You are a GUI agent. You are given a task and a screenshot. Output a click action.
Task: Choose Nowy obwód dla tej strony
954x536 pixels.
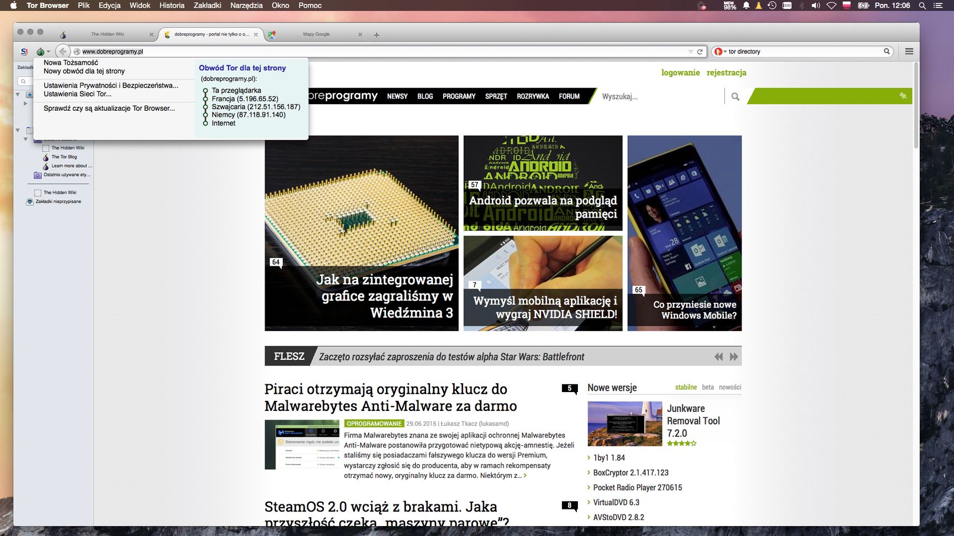pyautogui.click(x=84, y=71)
